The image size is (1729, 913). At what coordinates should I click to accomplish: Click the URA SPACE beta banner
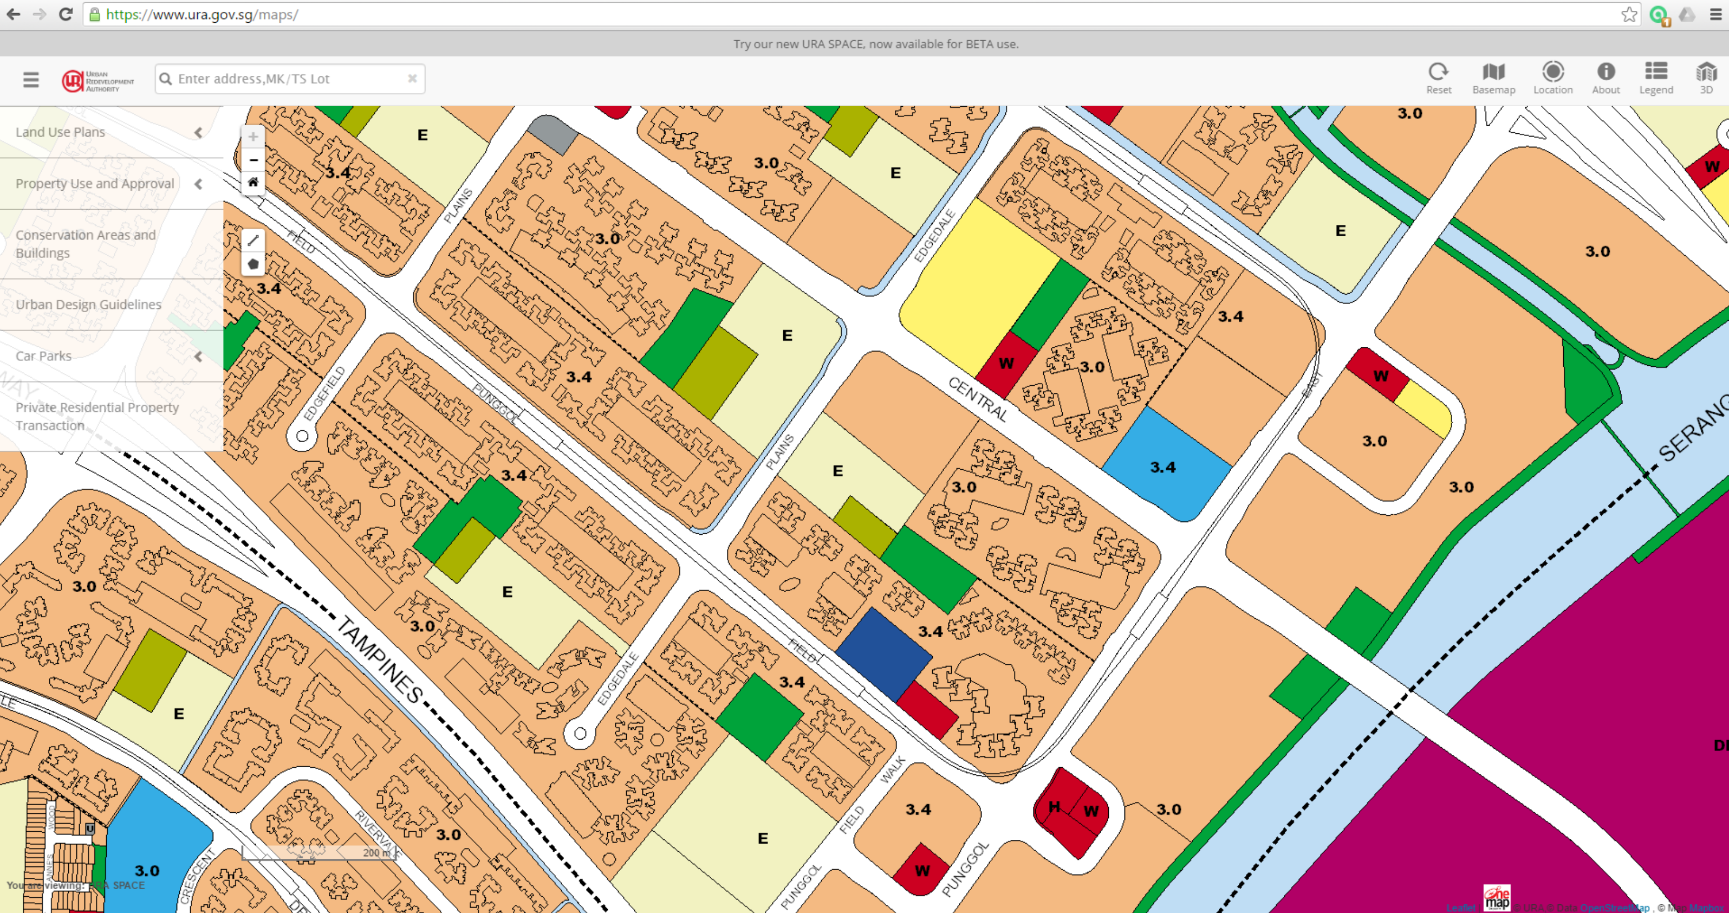(x=875, y=44)
